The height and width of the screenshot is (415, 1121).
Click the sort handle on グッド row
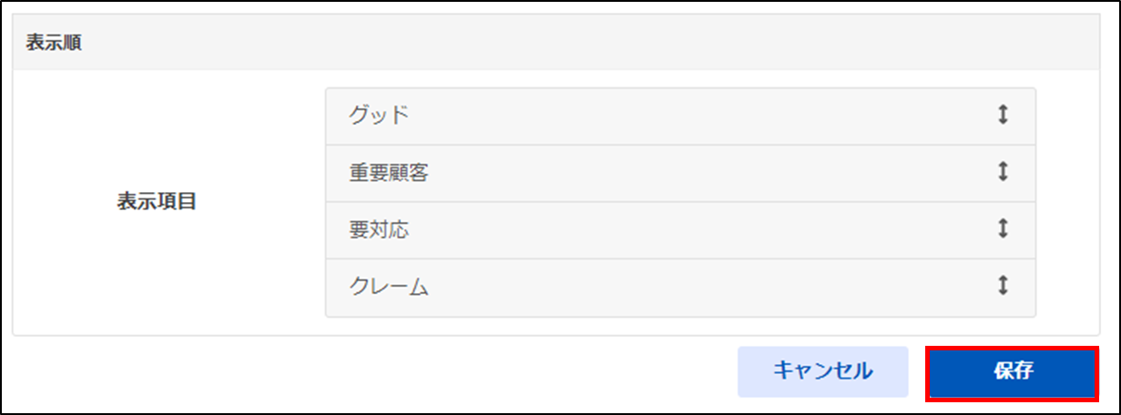pos(1003,116)
